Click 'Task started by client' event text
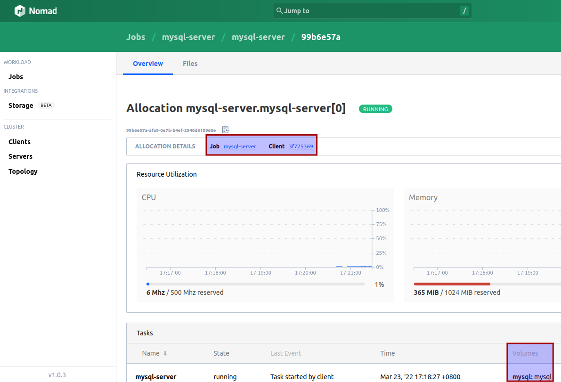This screenshot has height=382, width=561. coord(301,377)
